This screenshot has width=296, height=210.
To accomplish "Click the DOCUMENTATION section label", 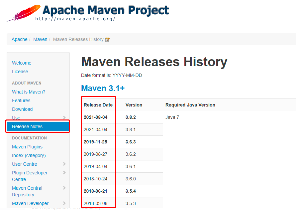I will [30, 138].
